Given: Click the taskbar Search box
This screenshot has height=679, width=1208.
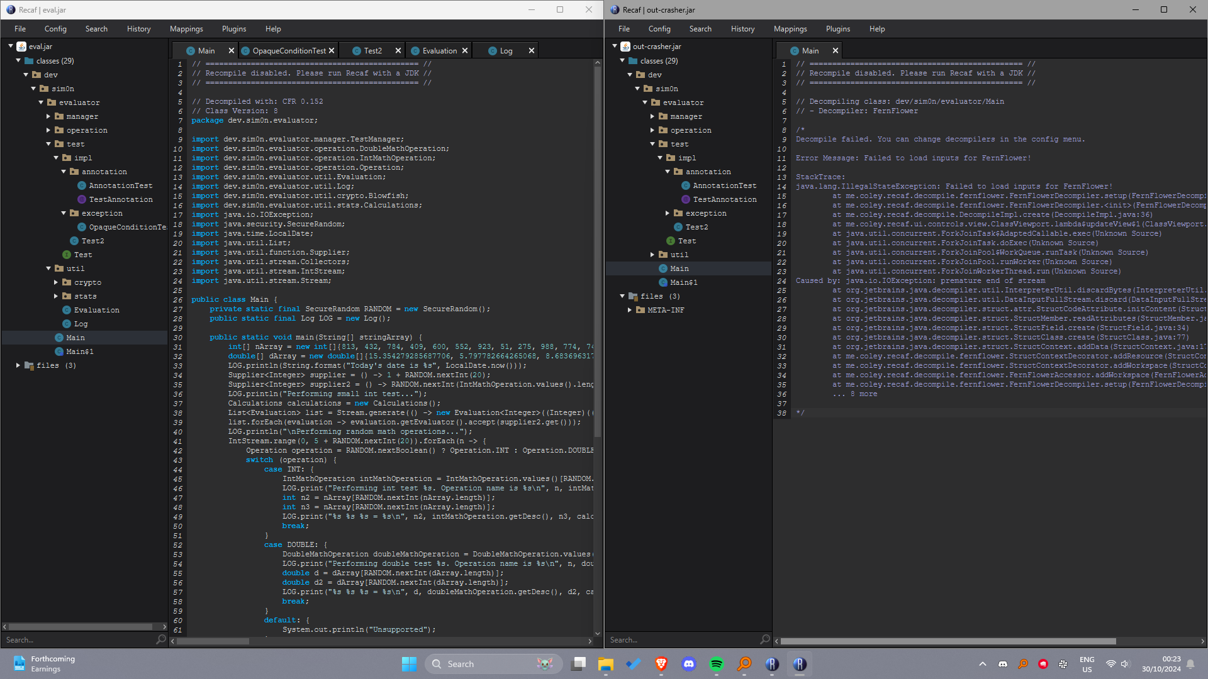Looking at the screenshot, I should tap(494, 664).
